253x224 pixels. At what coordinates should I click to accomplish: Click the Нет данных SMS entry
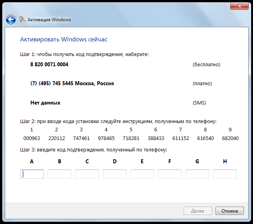pos(45,103)
